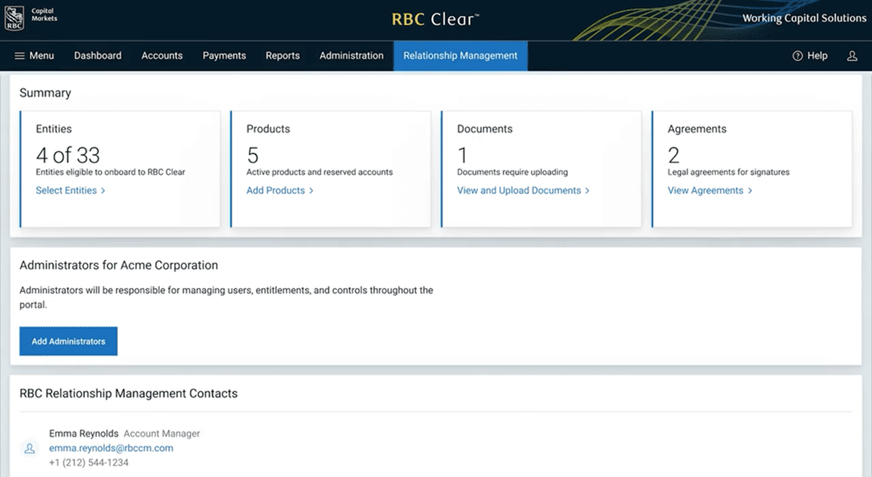Click the Agreements count 2
The height and width of the screenshot is (477, 872).
click(673, 155)
